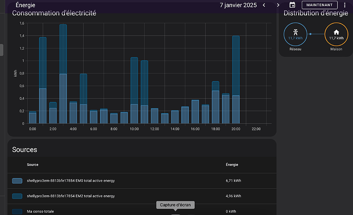Image resolution: width=353 pixels, height=215 pixels.
Task: Click the 11:00 bar in chart
Action: coord(144,92)
